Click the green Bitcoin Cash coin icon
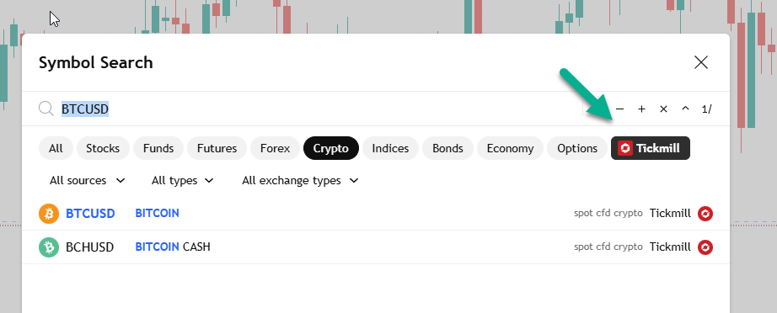Screen dimensions: 777x313 49,247
